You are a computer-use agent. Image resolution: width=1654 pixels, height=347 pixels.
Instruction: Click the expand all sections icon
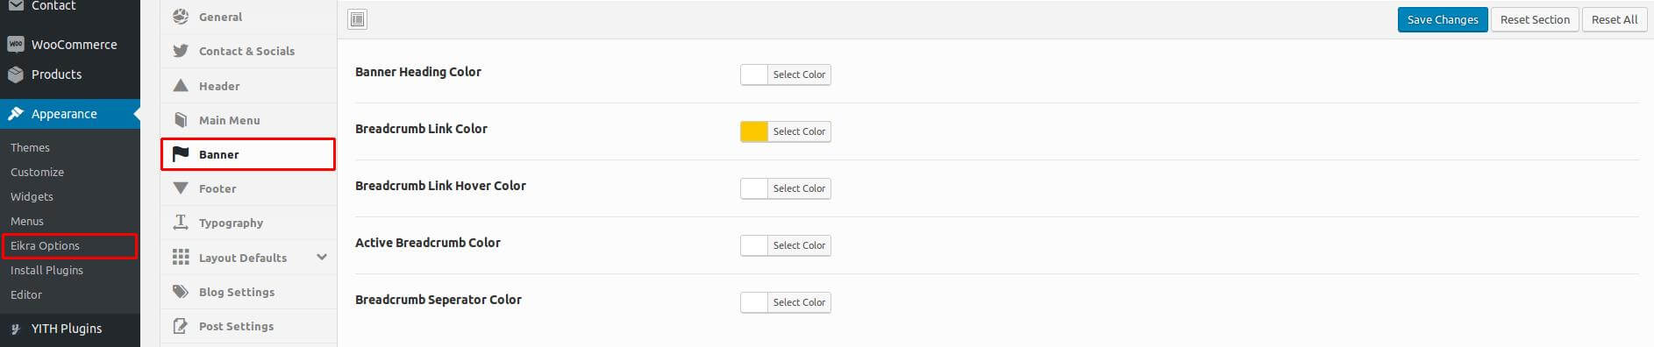pos(358,19)
